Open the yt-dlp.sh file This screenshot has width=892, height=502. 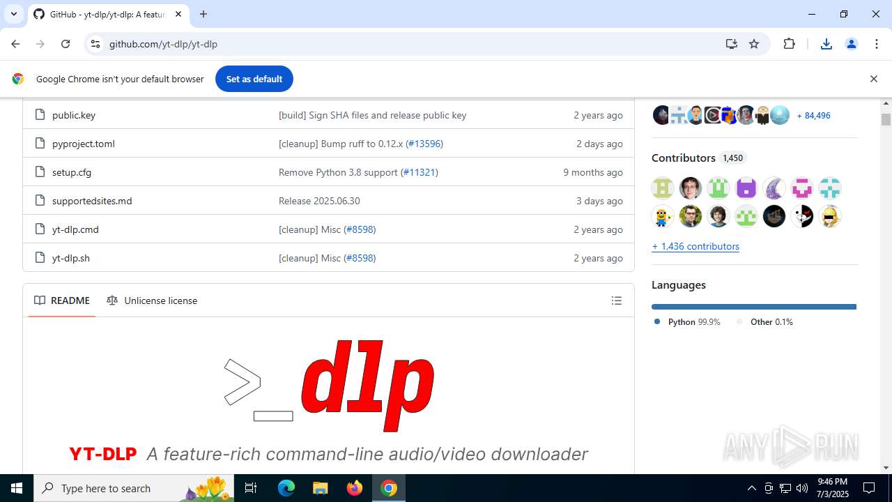click(x=71, y=258)
